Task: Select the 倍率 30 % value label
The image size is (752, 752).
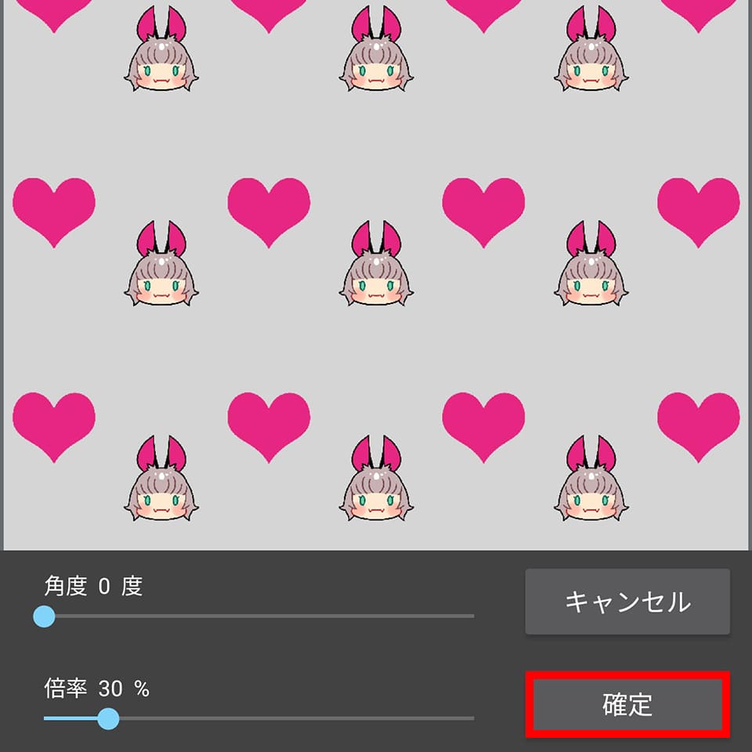Action: (x=97, y=689)
